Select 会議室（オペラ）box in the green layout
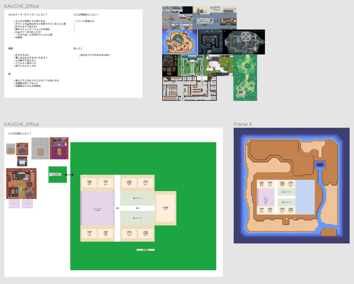The height and width of the screenshot is (284, 354). tap(129, 233)
